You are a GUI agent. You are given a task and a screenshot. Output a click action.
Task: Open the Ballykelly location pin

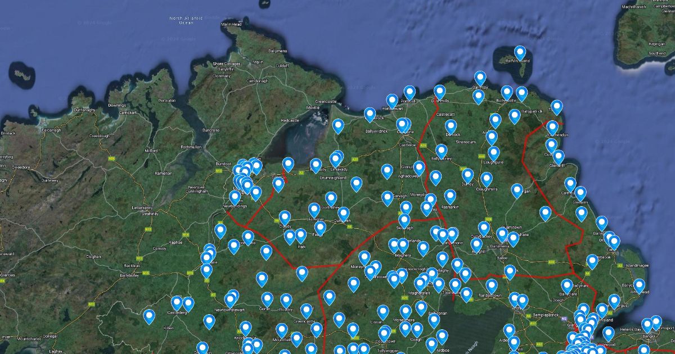coord(316,165)
